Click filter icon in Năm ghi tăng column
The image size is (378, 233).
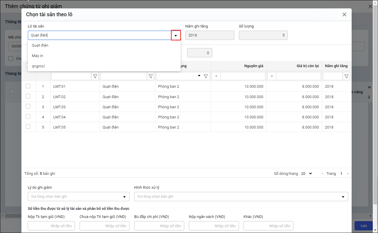[x=346, y=76]
